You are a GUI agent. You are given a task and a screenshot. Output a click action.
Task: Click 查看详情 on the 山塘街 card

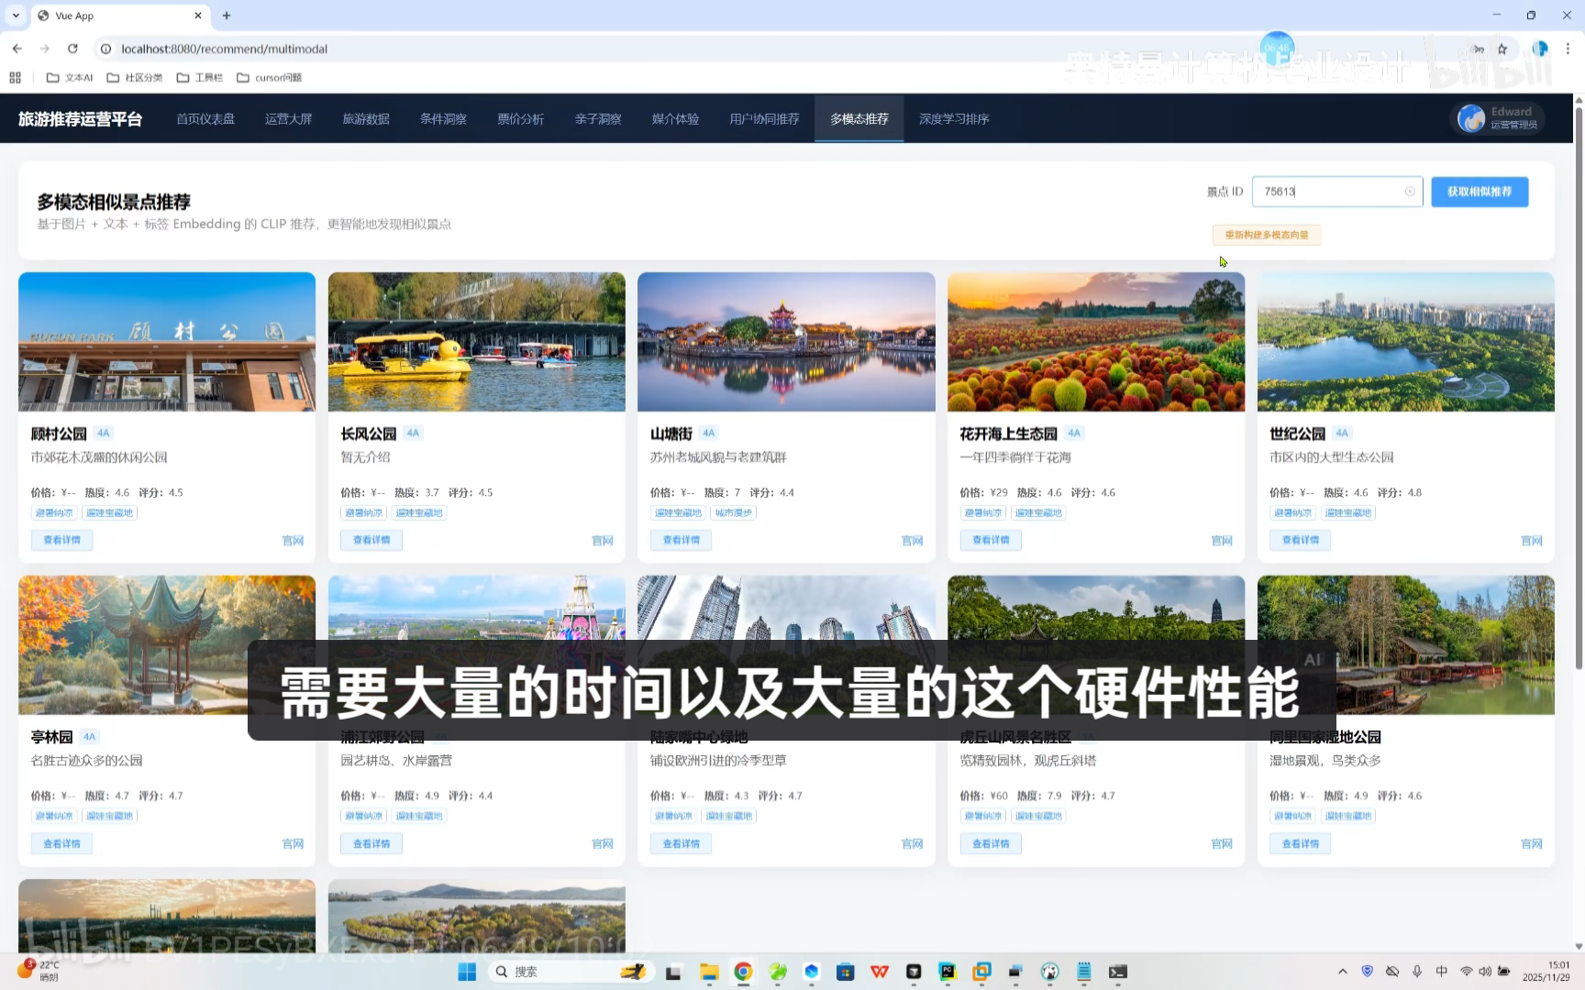click(x=681, y=540)
